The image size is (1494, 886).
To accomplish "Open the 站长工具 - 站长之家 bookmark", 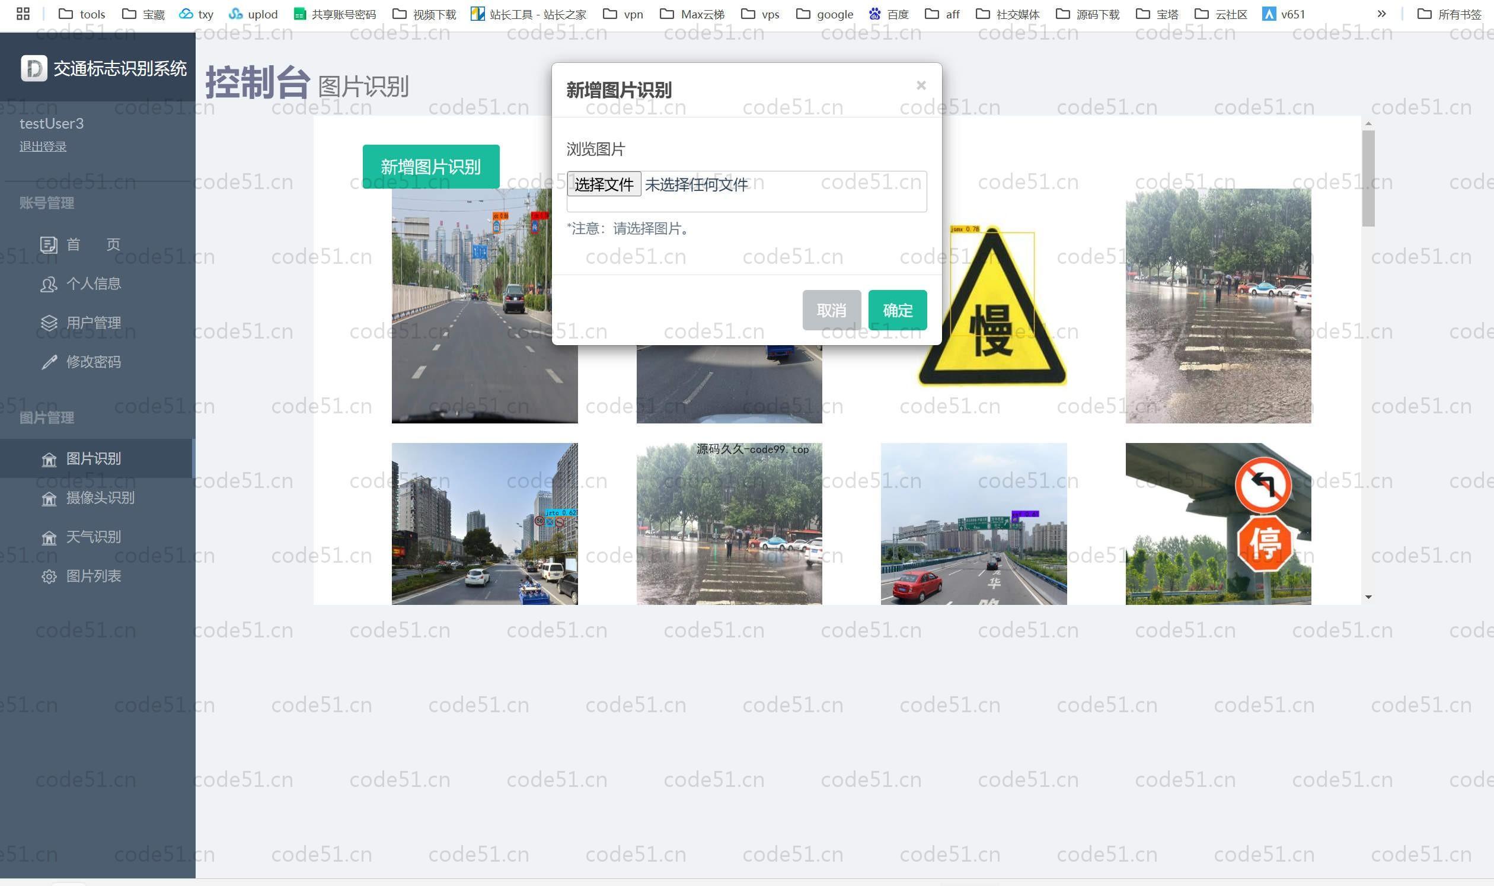I will [x=528, y=14].
